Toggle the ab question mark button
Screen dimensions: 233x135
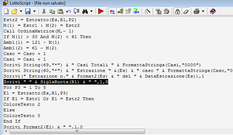(120, 11)
